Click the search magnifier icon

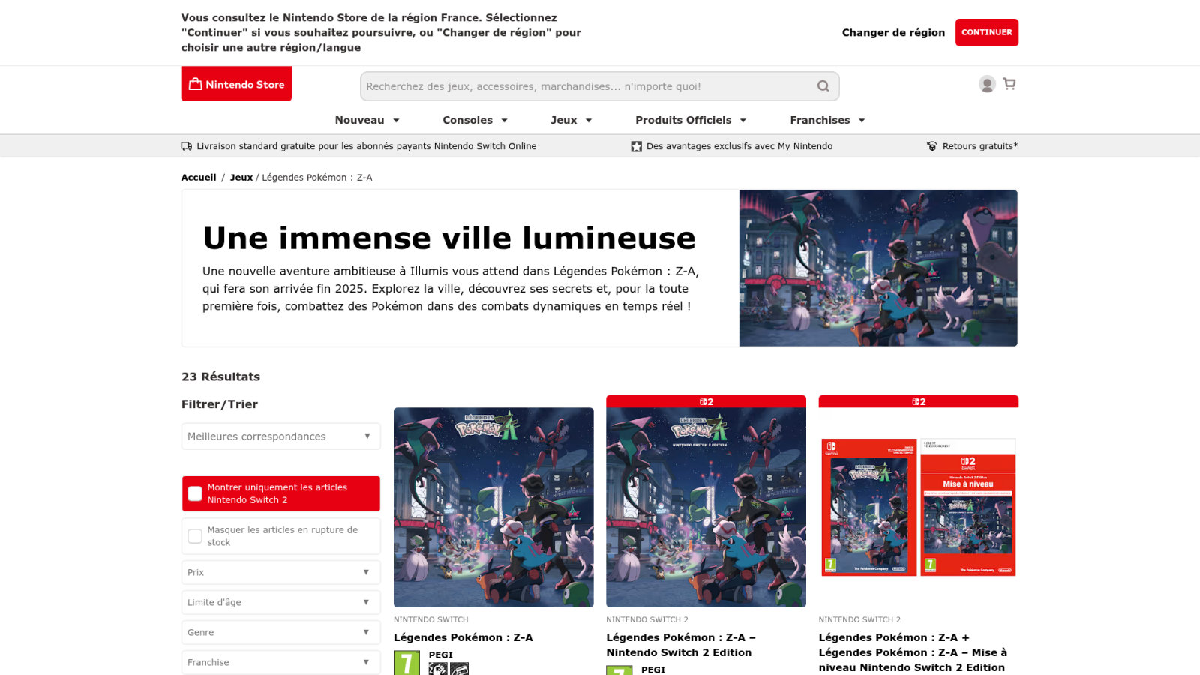823,86
